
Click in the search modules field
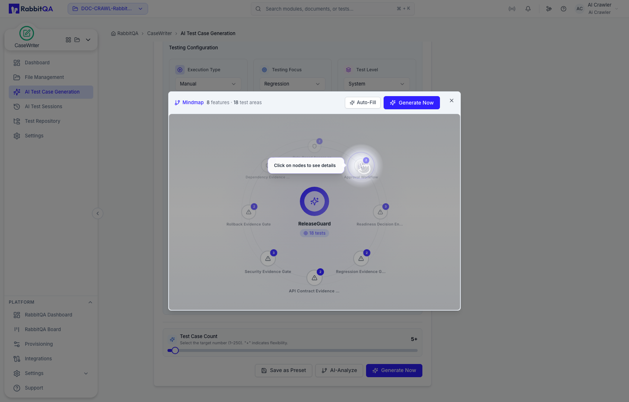click(x=333, y=9)
